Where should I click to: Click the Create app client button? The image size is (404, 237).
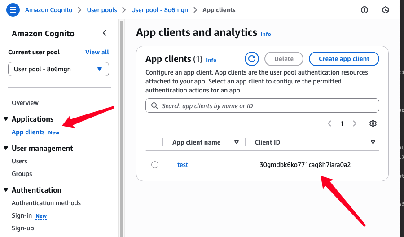click(x=344, y=59)
